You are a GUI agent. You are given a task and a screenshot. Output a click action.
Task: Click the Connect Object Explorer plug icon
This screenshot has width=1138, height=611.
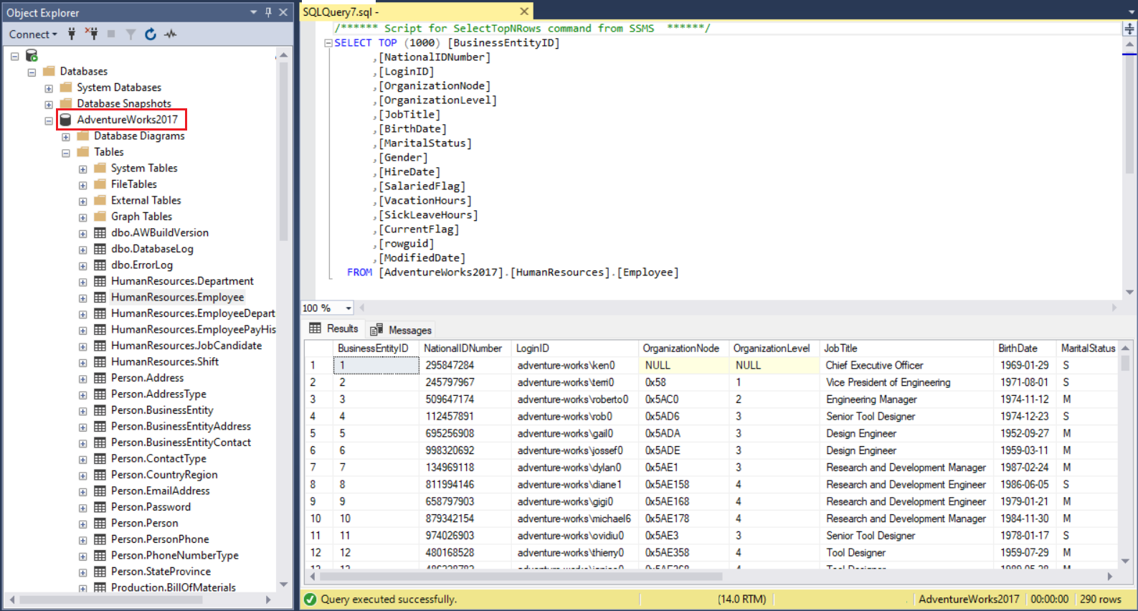72,34
